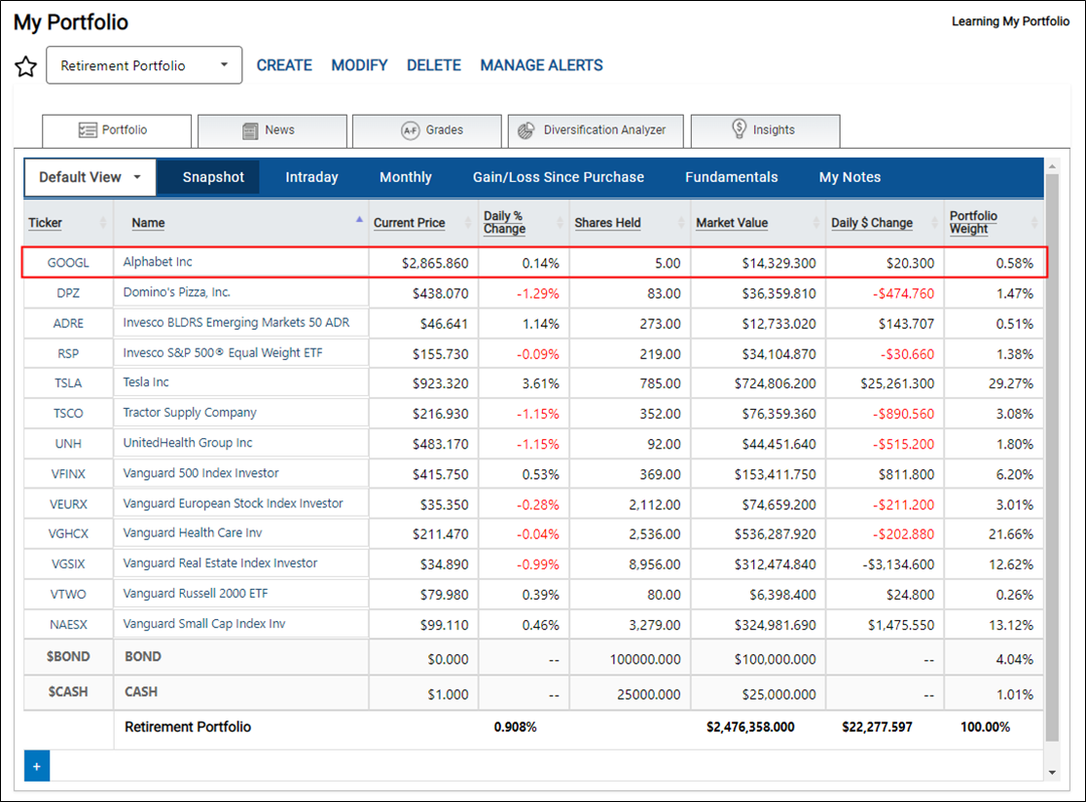Sort by the Name column arrow
The width and height of the screenshot is (1086, 802).
[x=359, y=220]
